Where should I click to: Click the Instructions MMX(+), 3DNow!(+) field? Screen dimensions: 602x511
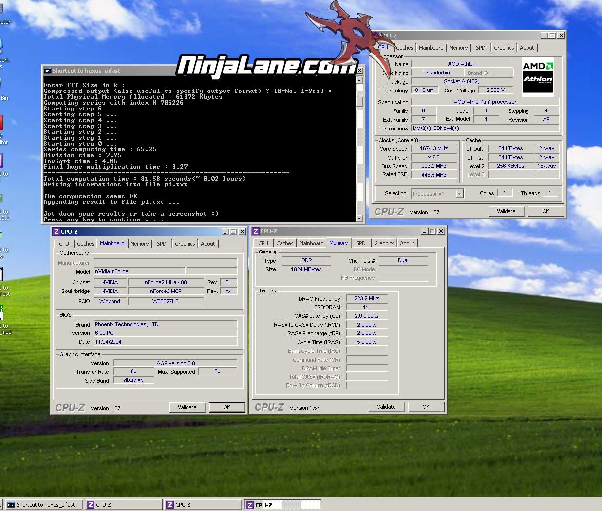click(x=485, y=128)
